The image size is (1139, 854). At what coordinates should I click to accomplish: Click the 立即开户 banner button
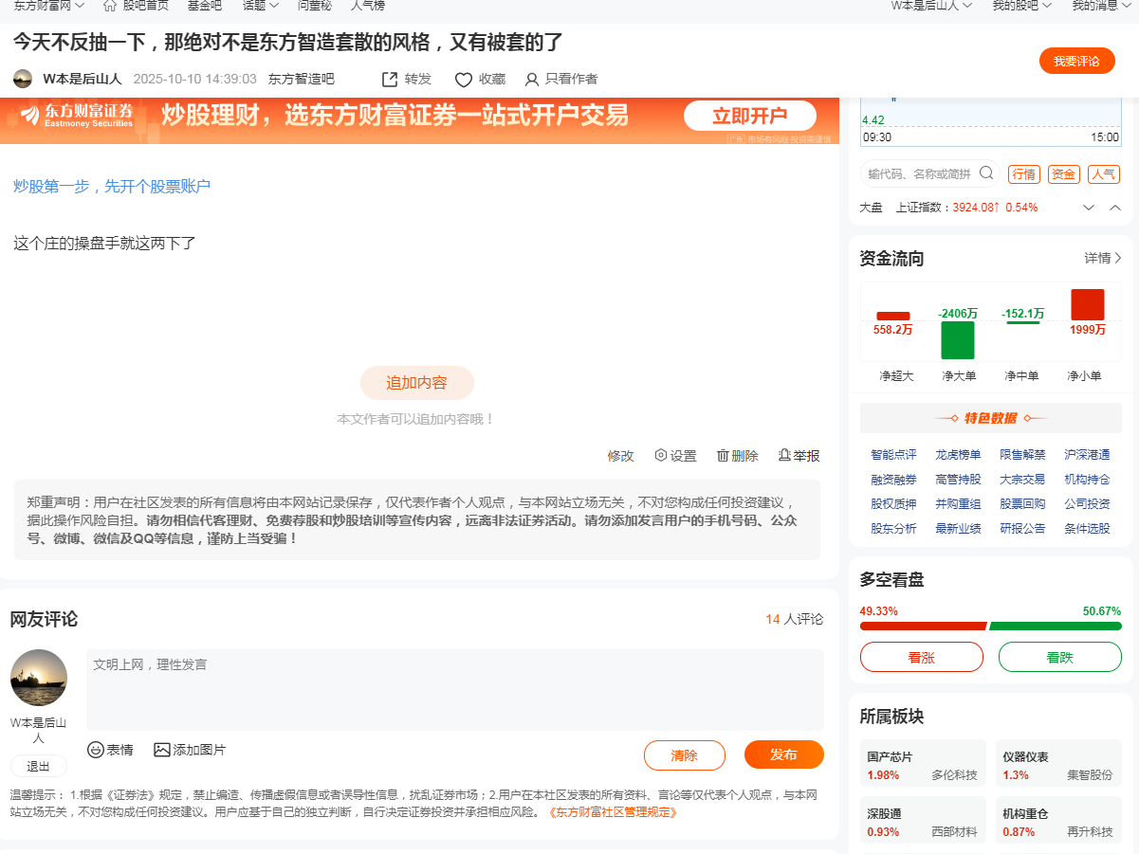point(750,116)
